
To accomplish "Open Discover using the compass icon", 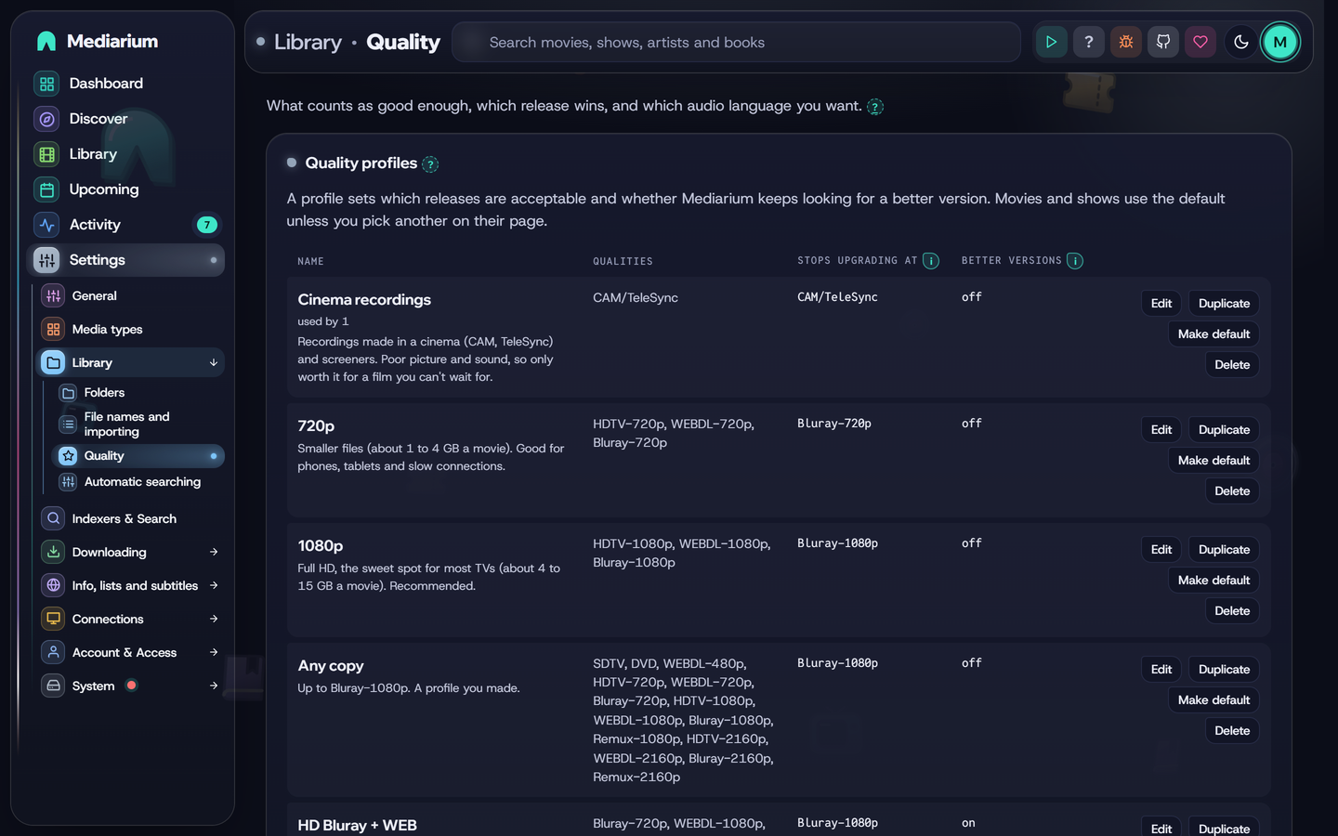I will point(46,119).
